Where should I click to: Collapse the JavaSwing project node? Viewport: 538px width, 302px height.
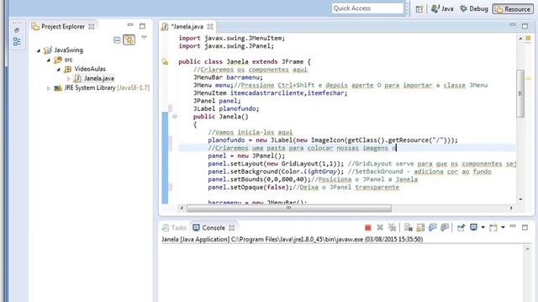pos(39,50)
